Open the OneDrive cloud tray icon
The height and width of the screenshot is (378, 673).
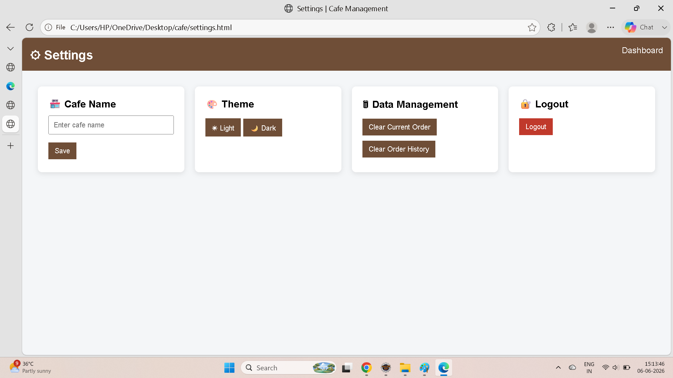[x=572, y=367]
